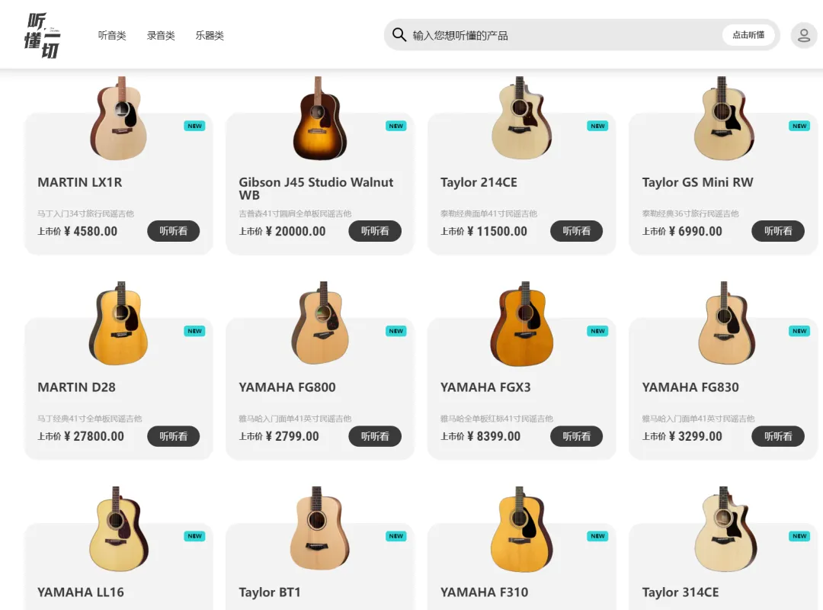Screen dimensions: 823x610
Task: Click the NEW badge on YAMAHA FG830
Action: click(799, 331)
